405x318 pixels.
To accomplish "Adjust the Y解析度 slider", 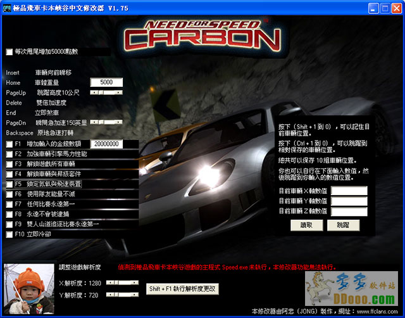I will (122, 295).
